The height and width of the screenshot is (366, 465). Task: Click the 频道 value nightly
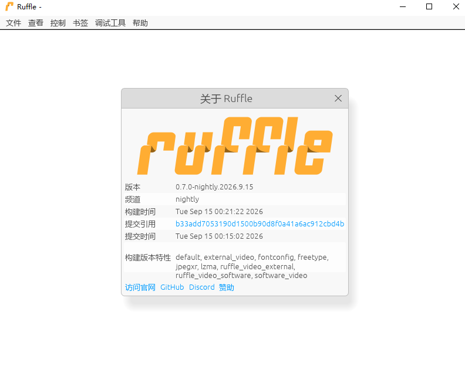(x=187, y=199)
